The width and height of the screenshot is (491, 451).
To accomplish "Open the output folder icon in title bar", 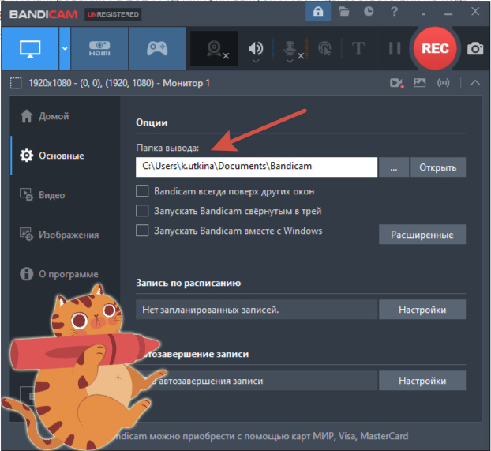I will click(343, 12).
